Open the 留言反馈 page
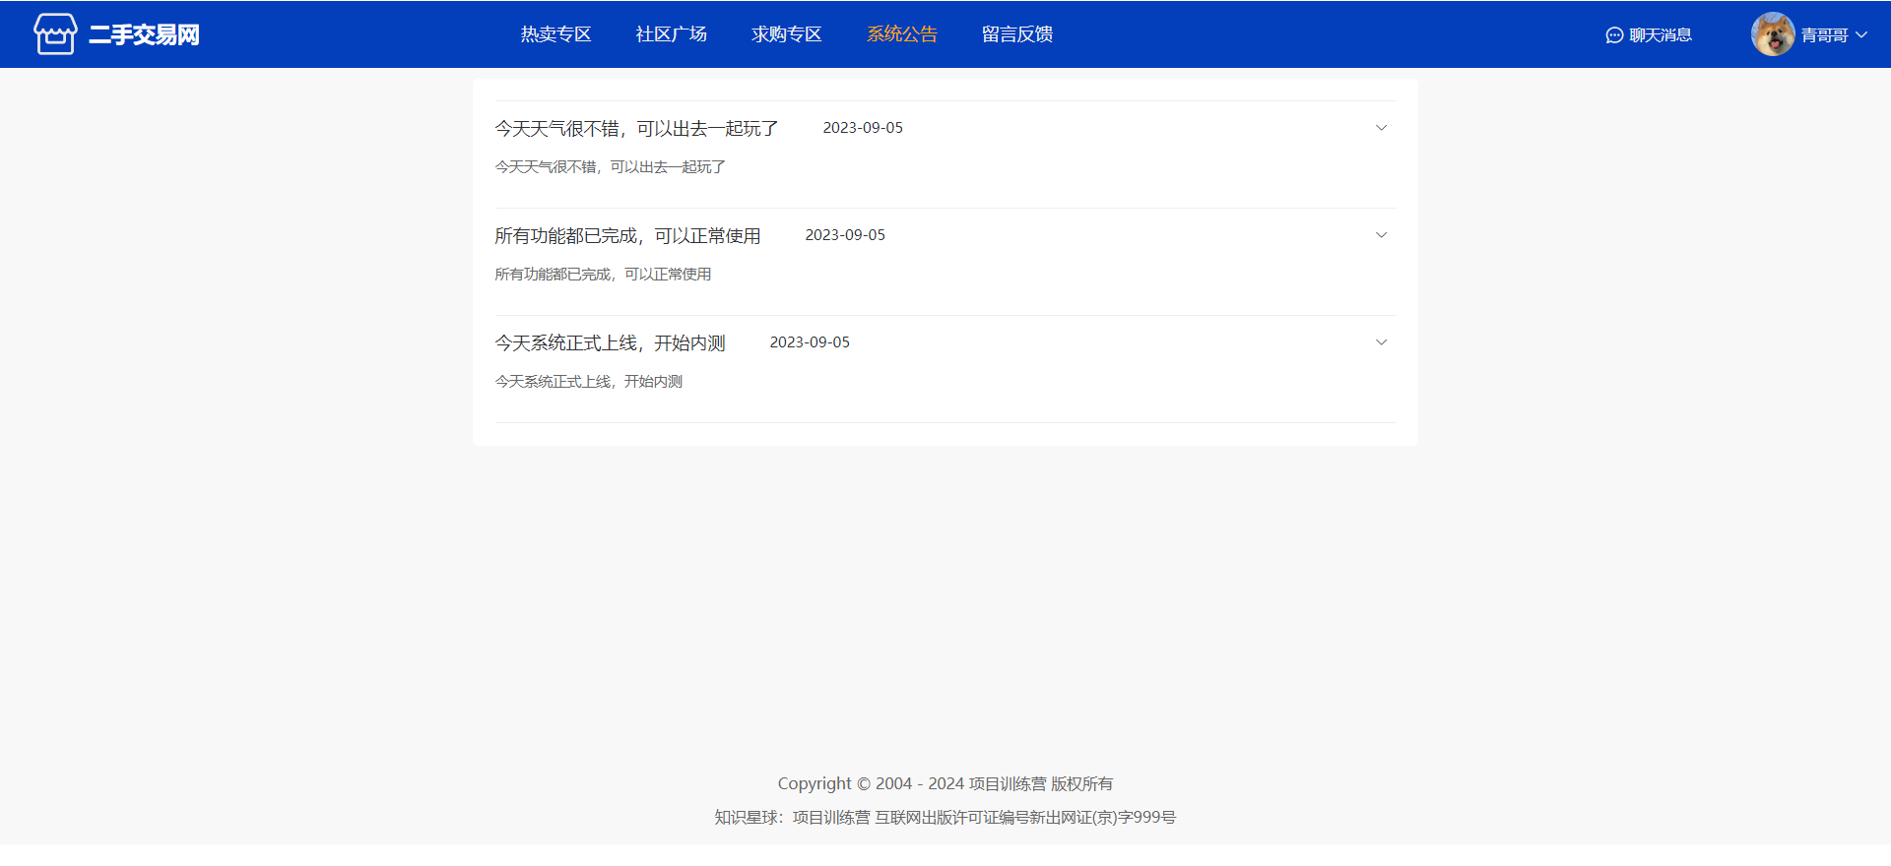Viewport: 1891px width, 866px height. pyautogui.click(x=1016, y=34)
